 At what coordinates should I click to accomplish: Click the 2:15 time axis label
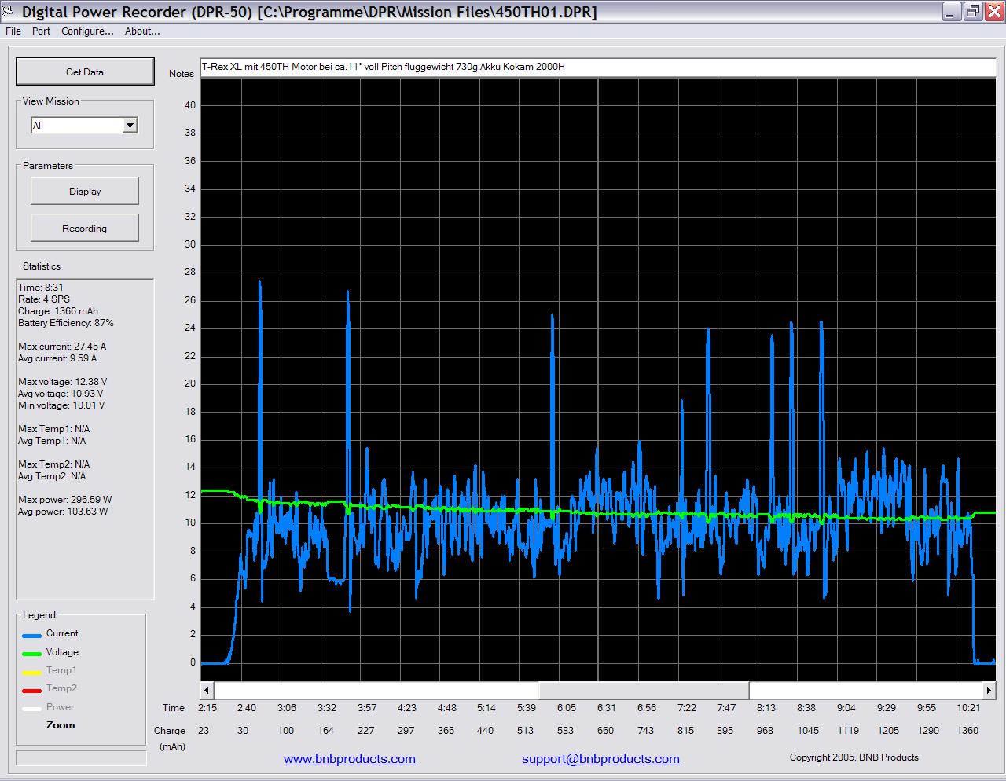click(x=207, y=708)
